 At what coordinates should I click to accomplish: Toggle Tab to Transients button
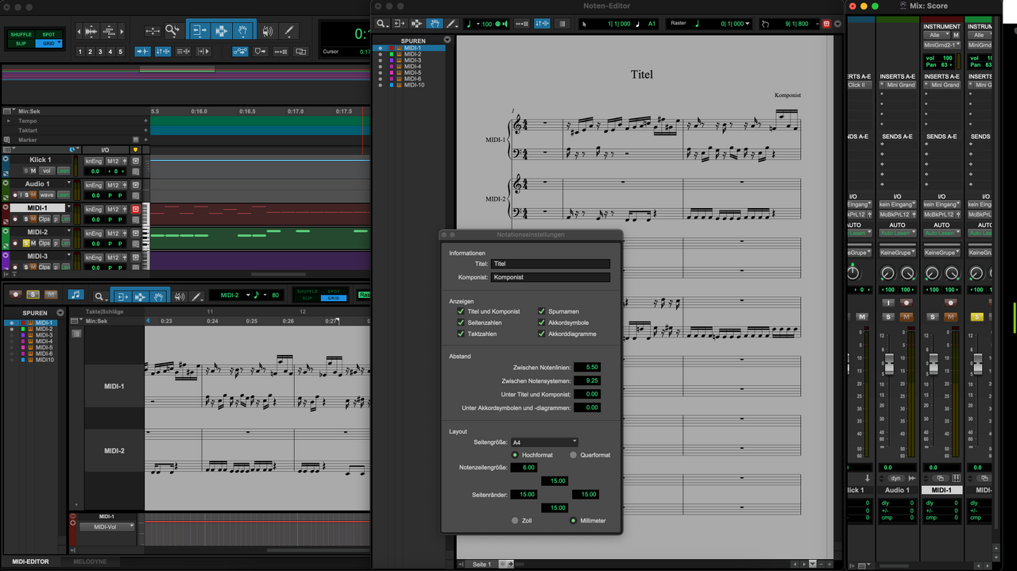[143, 52]
